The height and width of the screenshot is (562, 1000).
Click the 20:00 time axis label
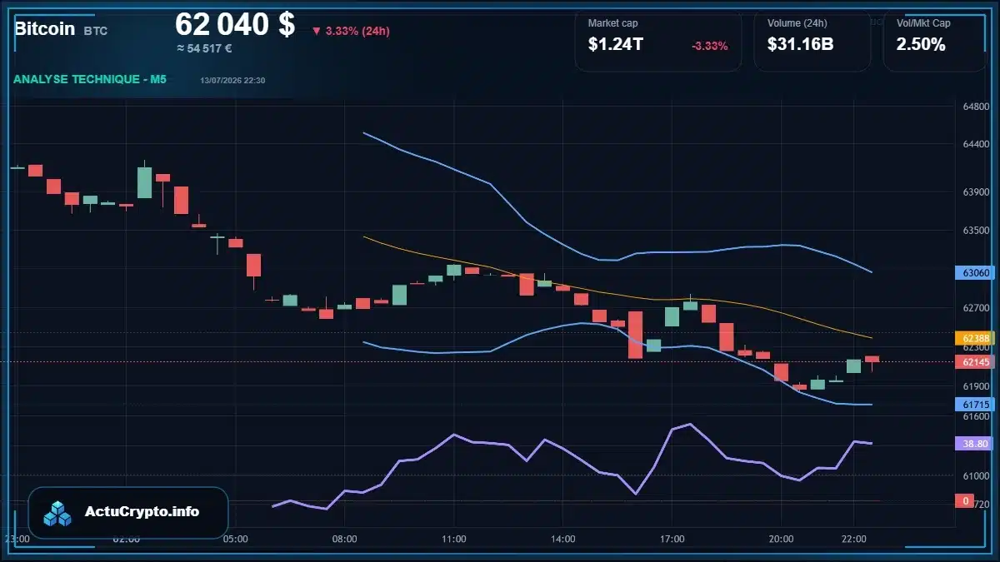782,539
